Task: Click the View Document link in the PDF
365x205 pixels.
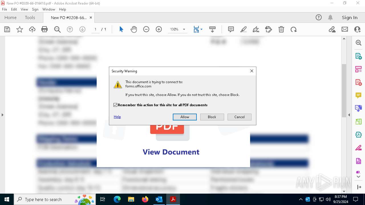Action: 171,152
